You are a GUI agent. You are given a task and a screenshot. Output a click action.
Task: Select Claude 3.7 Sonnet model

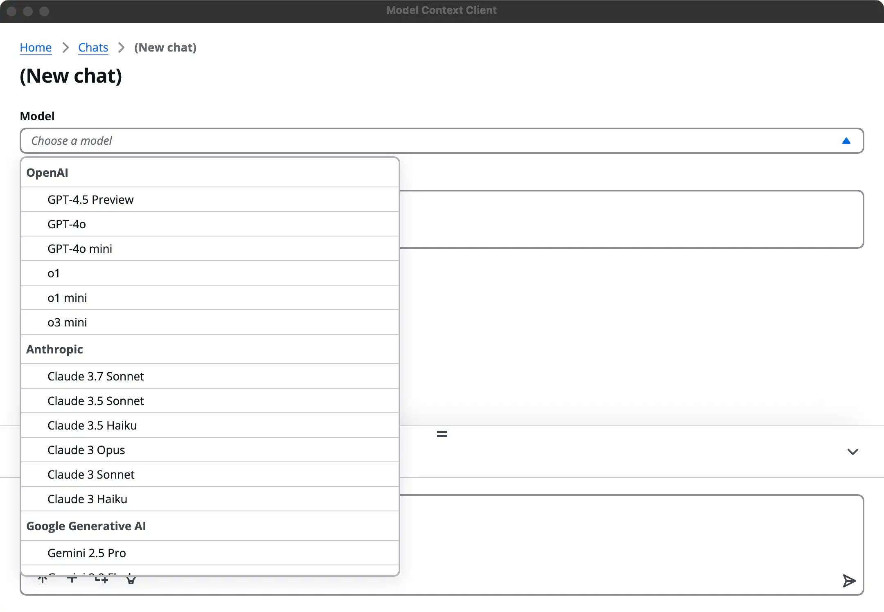pos(96,376)
